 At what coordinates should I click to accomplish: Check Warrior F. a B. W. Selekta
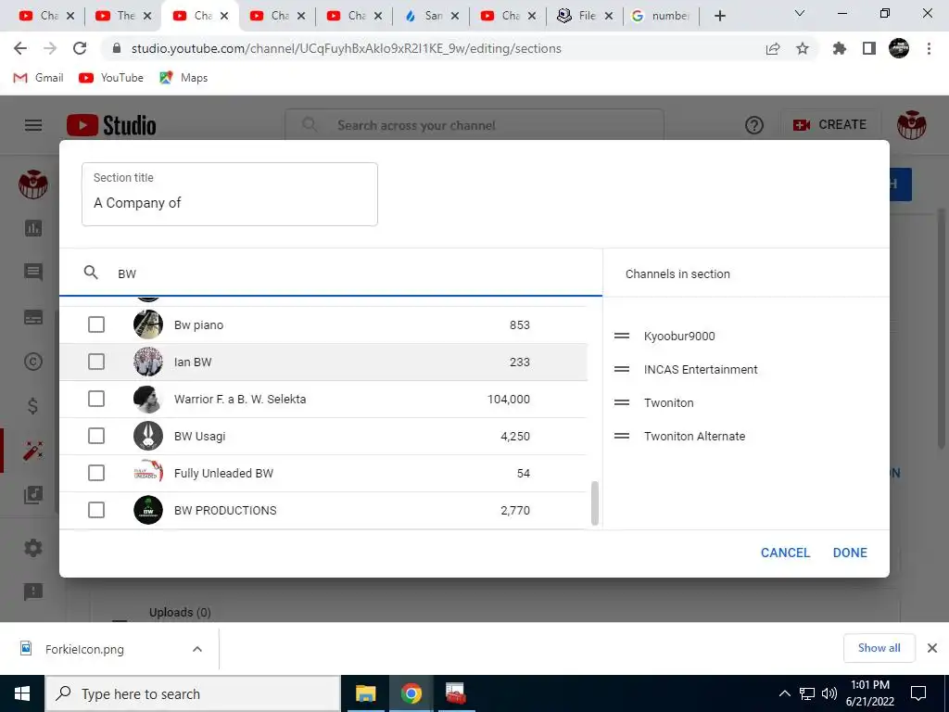96,399
